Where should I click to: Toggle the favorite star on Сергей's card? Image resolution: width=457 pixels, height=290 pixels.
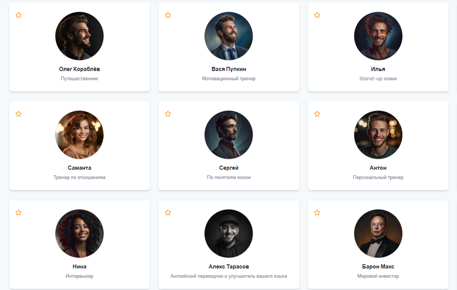168,114
